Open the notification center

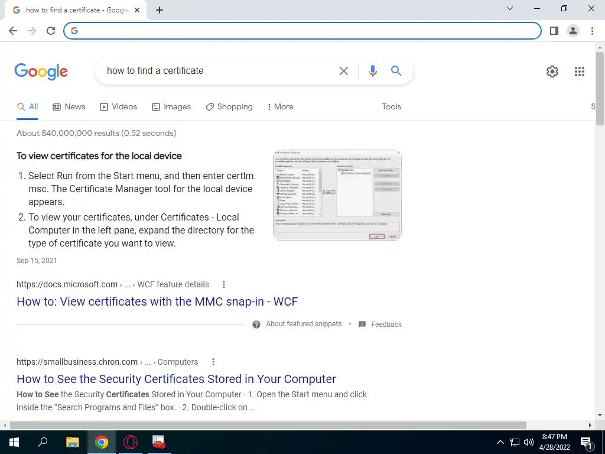[x=587, y=443]
